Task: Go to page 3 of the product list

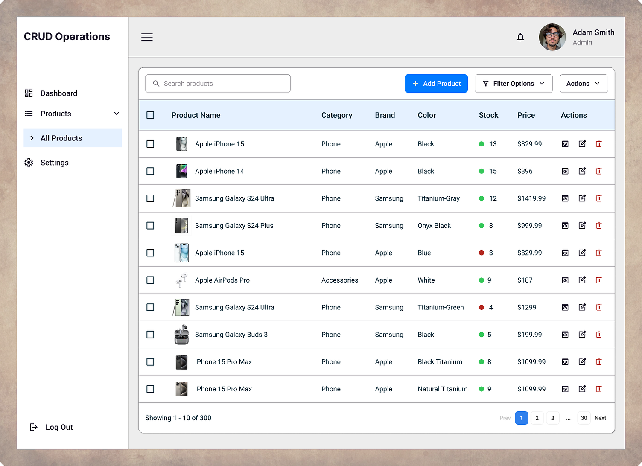Action: coord(552,418)
